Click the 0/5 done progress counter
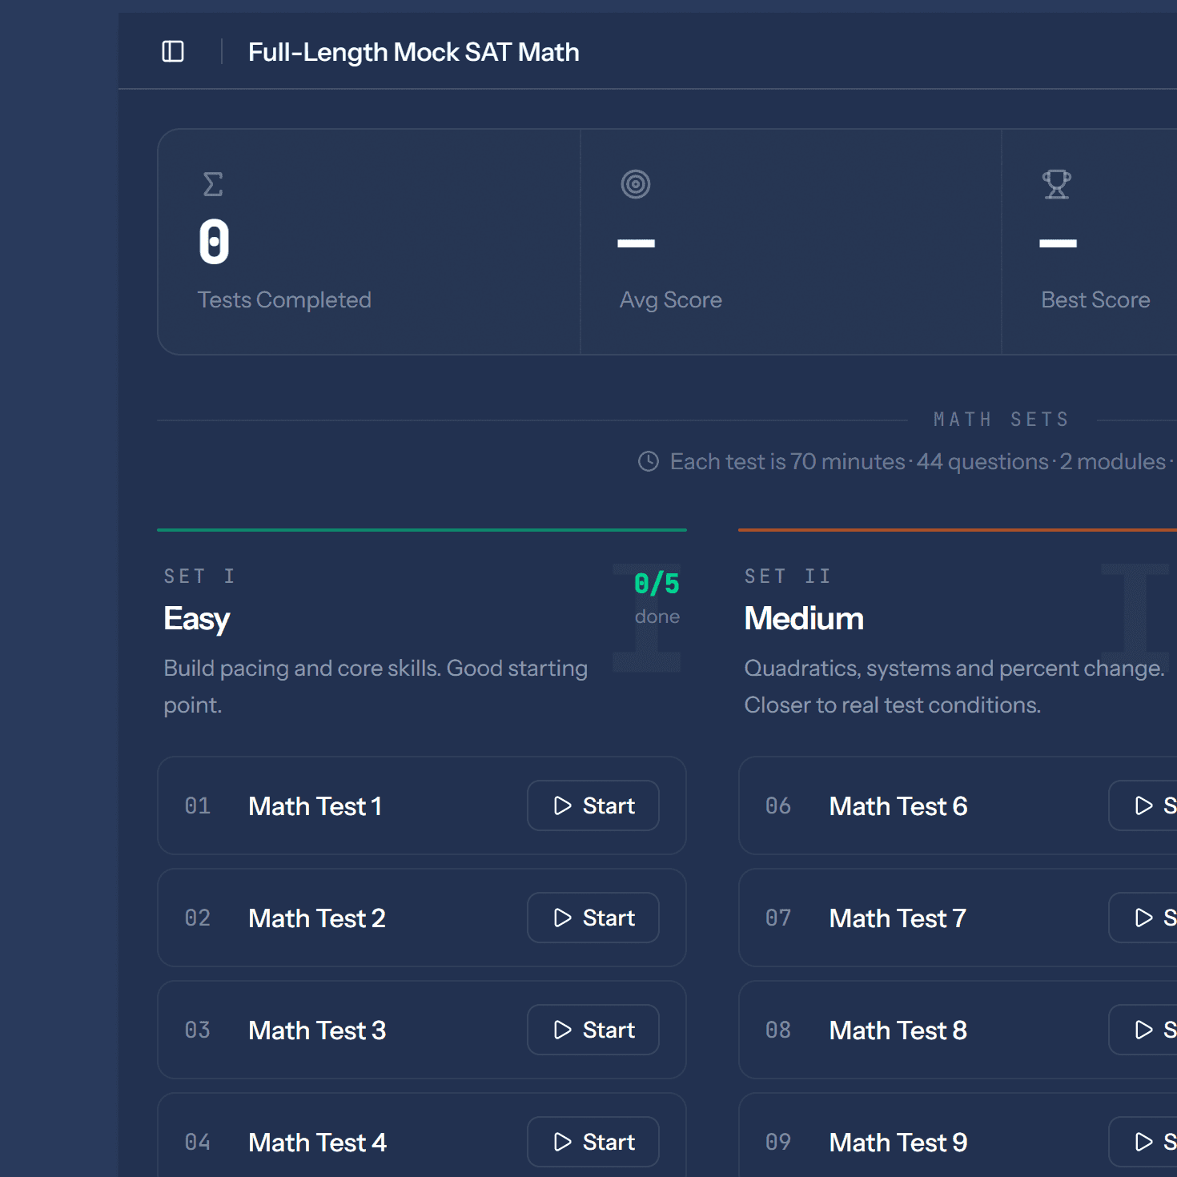 pos(657,598)
